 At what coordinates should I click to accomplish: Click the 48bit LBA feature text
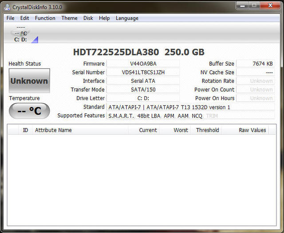pos(149,116)
